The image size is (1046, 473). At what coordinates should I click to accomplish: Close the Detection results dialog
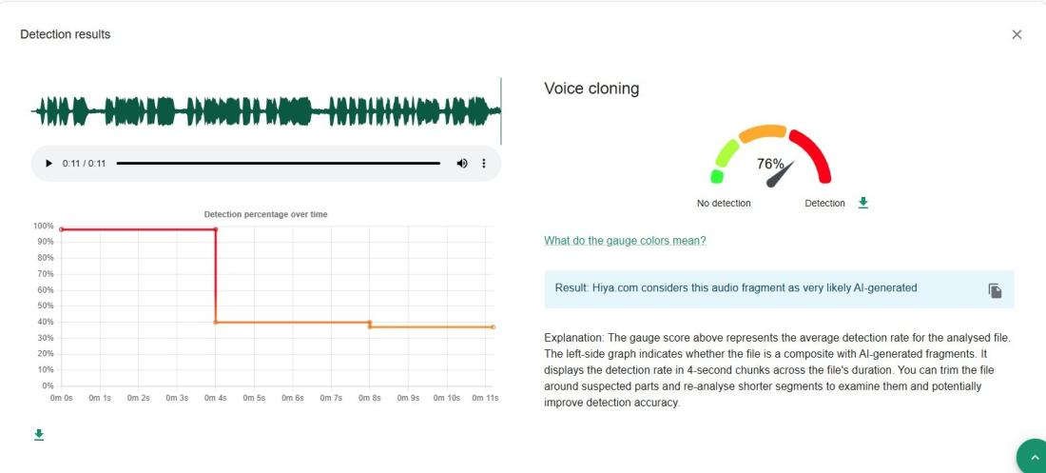click(x=1017, y=34)
